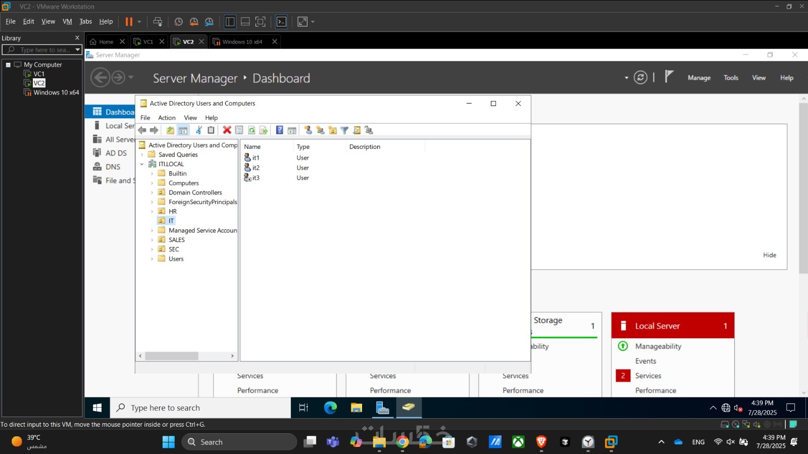Take a VMware snapshot of this VM

tap(178, 22)
